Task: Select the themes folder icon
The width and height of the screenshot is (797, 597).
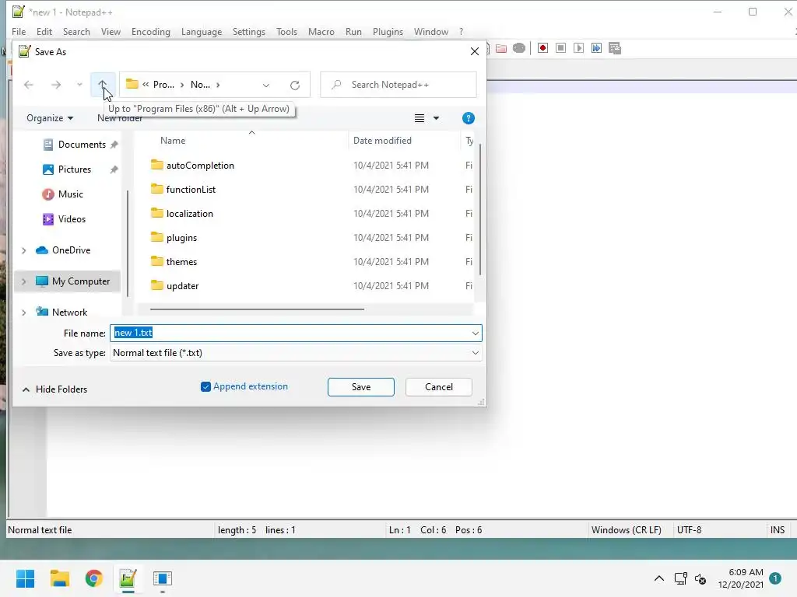Action: 157,261
